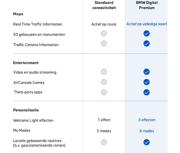Click Premium checkmark for Video en audio streaming
The height and width of the screenshot is (153, 180).
click(147, 72)
